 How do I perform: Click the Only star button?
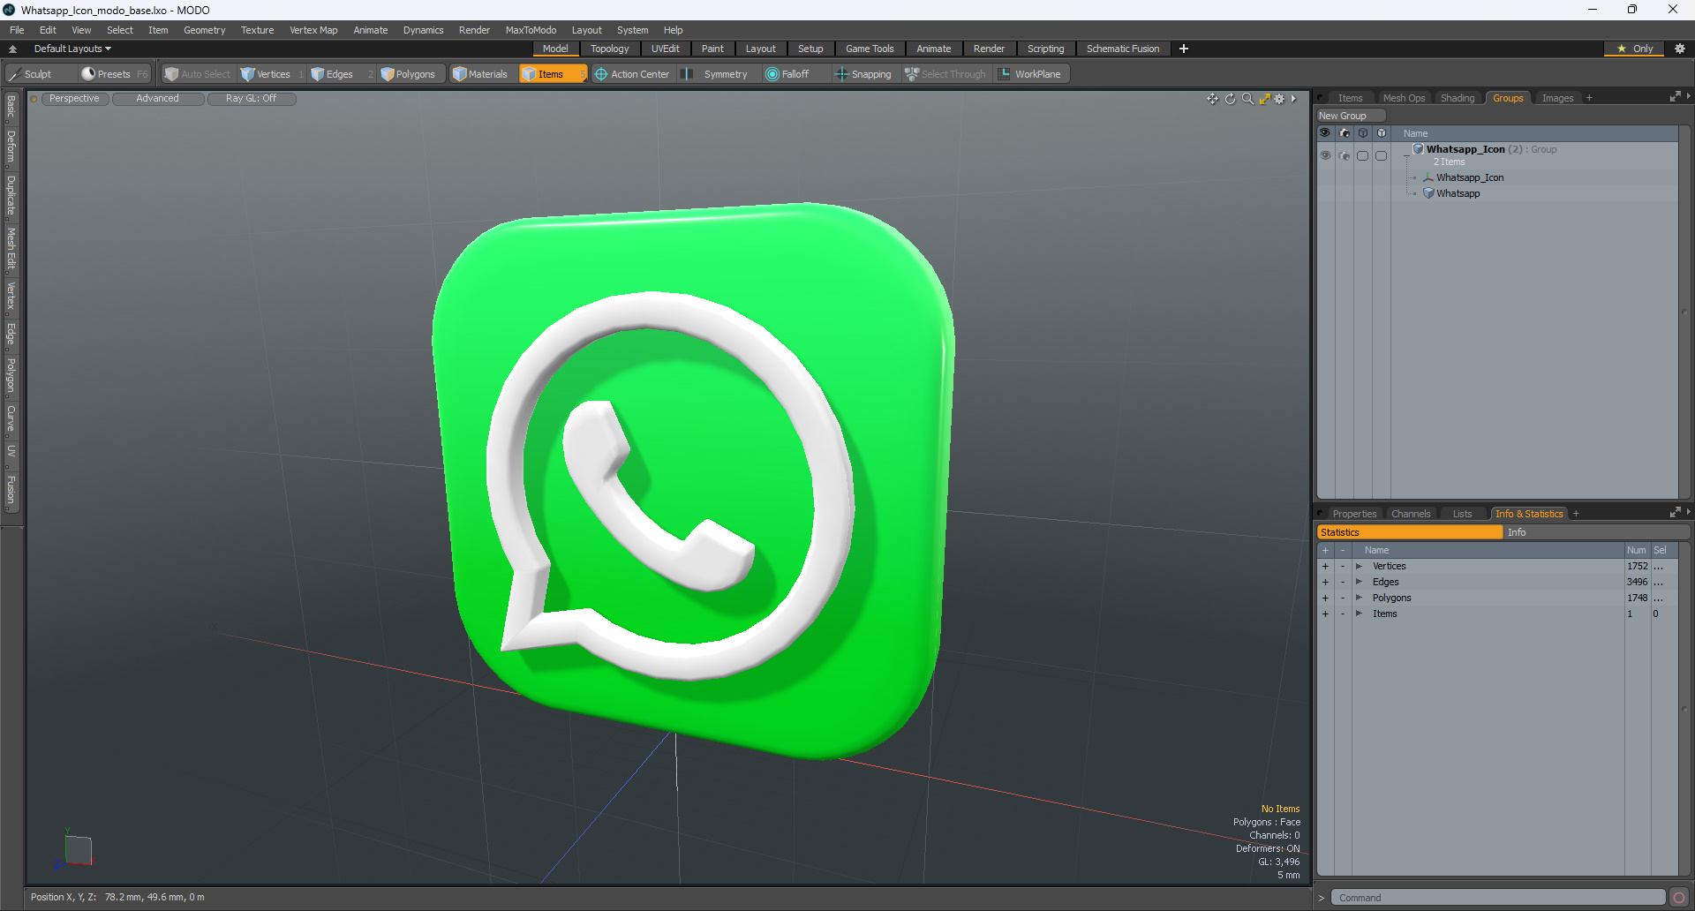1635,49
